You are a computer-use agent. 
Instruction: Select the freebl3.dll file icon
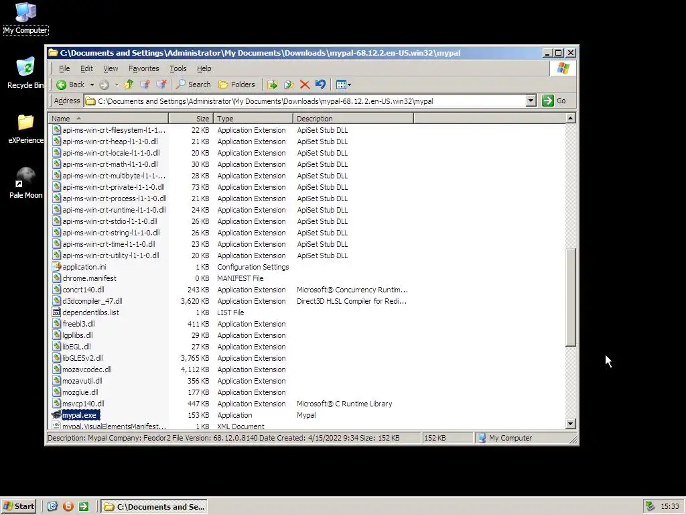coord(56,324)
